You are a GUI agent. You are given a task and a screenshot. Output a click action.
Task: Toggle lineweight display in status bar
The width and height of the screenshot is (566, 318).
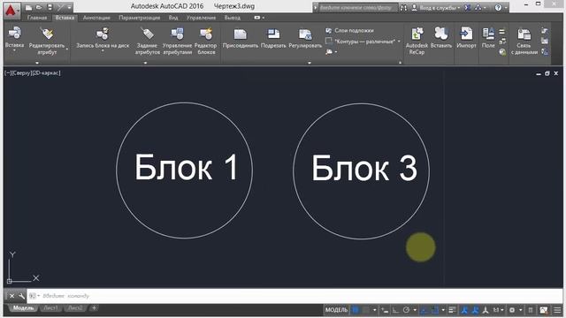click(x=452, y=310)
